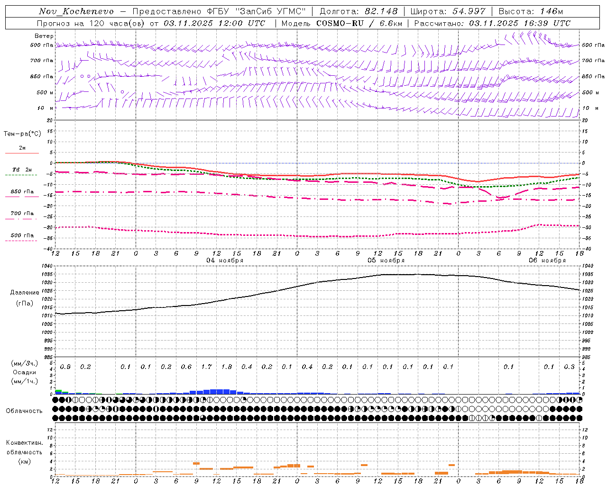Click the Td 2м dew point legend label
607x485 pixels.
[22, 170]
